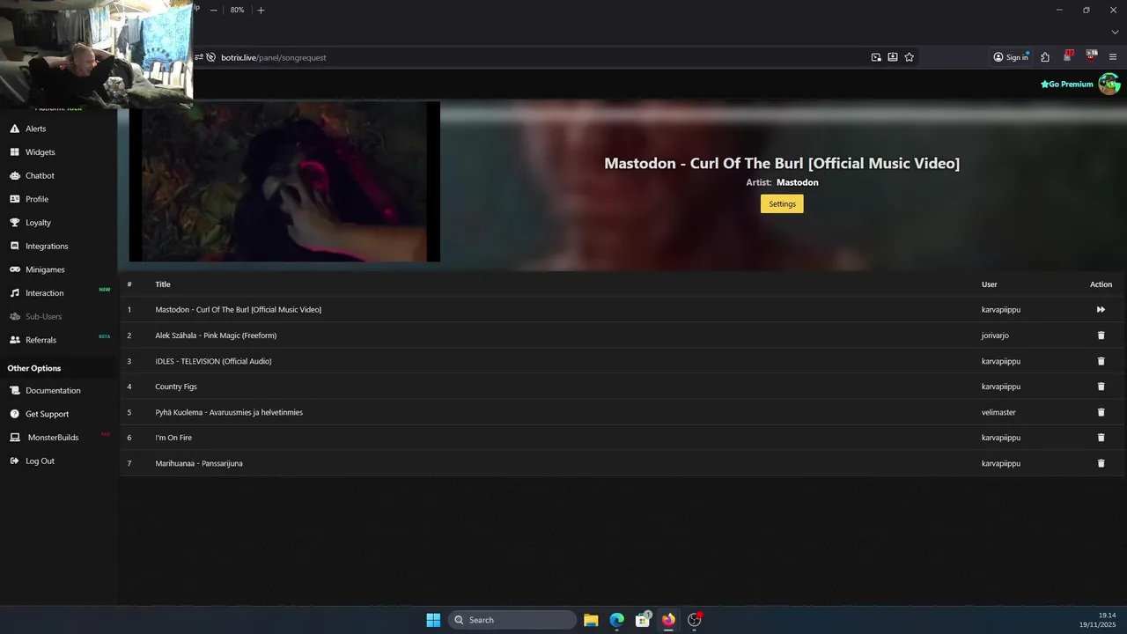Click the Firefox Sign in button
The width and height of the screenshot is (1127, 634).
(x=1011, y=57)
